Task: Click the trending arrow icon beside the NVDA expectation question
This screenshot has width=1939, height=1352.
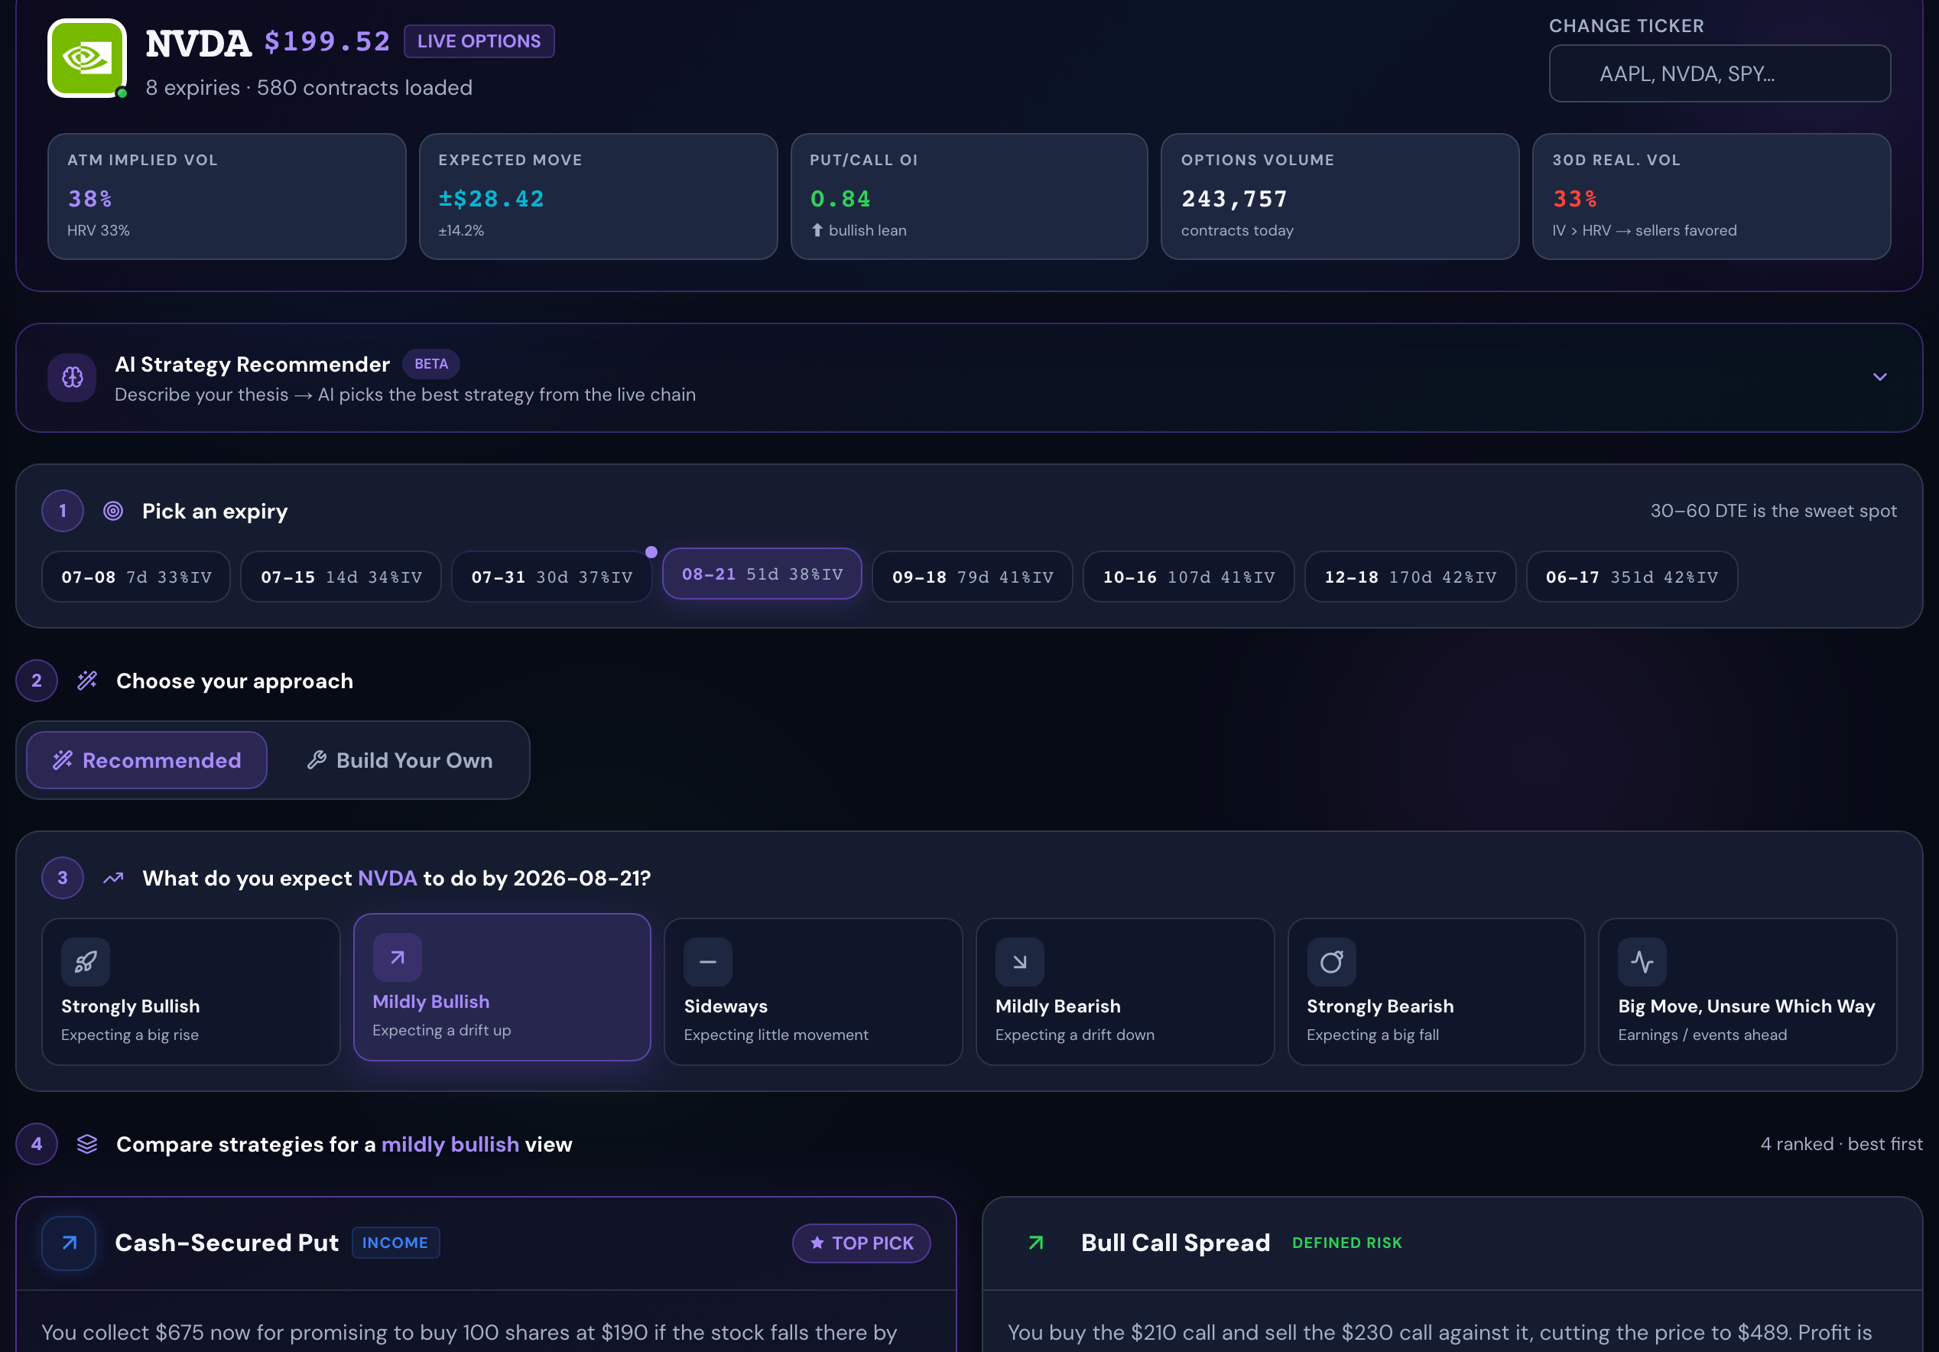Action: click(113, 878)
